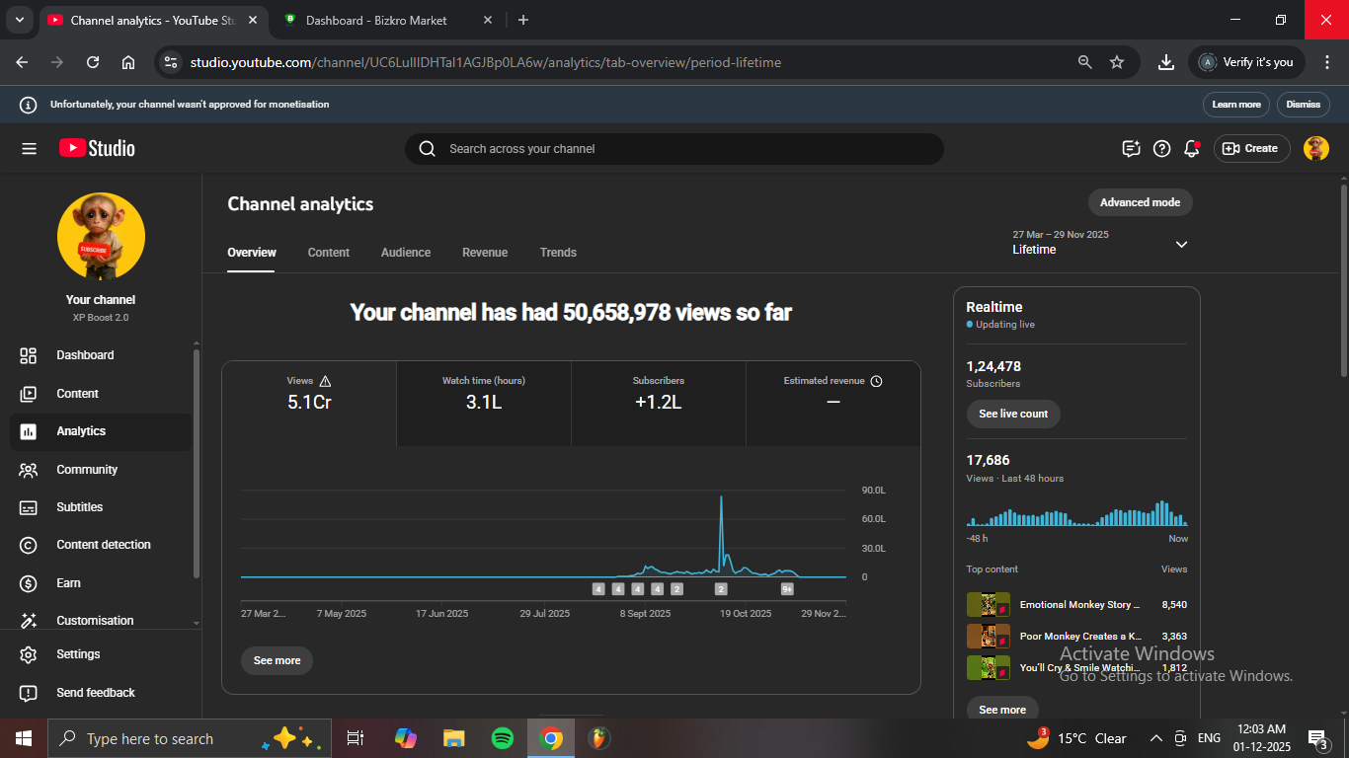
Task: Click the See live count button
Action: 1013,414
